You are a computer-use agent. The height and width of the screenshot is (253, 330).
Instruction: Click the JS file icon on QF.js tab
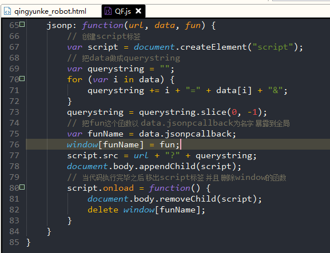pyautogui.click(x=108, y=11)
